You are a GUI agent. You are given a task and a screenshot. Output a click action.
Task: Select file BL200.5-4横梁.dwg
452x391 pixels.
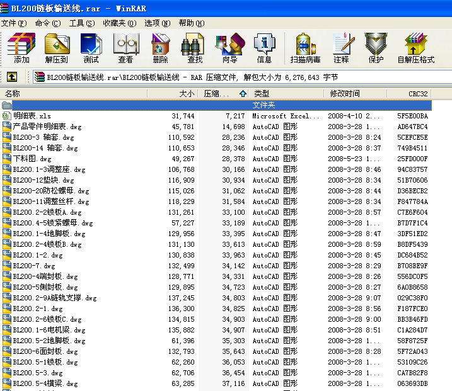click(x=45, y=383)
